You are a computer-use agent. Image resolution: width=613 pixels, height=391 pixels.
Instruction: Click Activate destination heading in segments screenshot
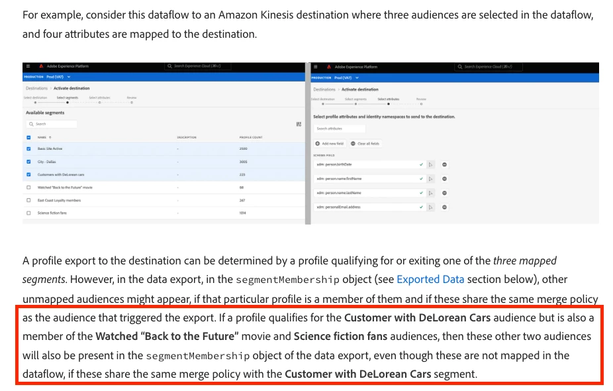click(71, 88)
